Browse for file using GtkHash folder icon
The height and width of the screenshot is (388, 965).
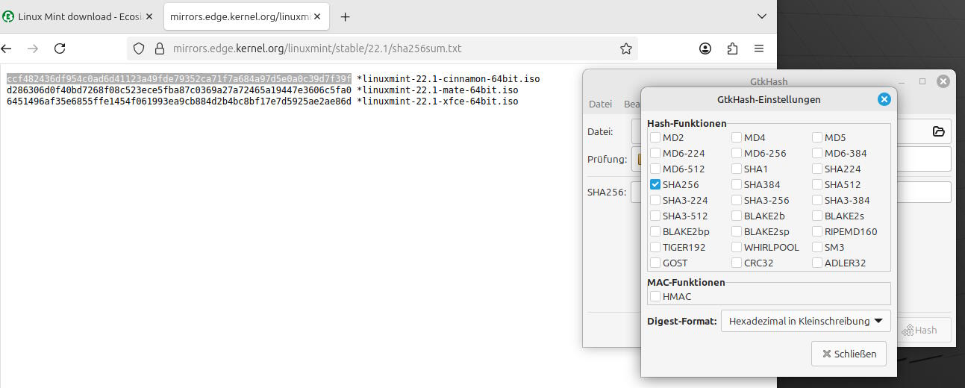click(938, 131)
